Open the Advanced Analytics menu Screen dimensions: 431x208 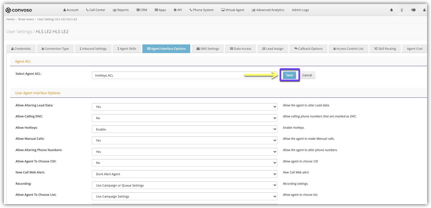(268, 10)
